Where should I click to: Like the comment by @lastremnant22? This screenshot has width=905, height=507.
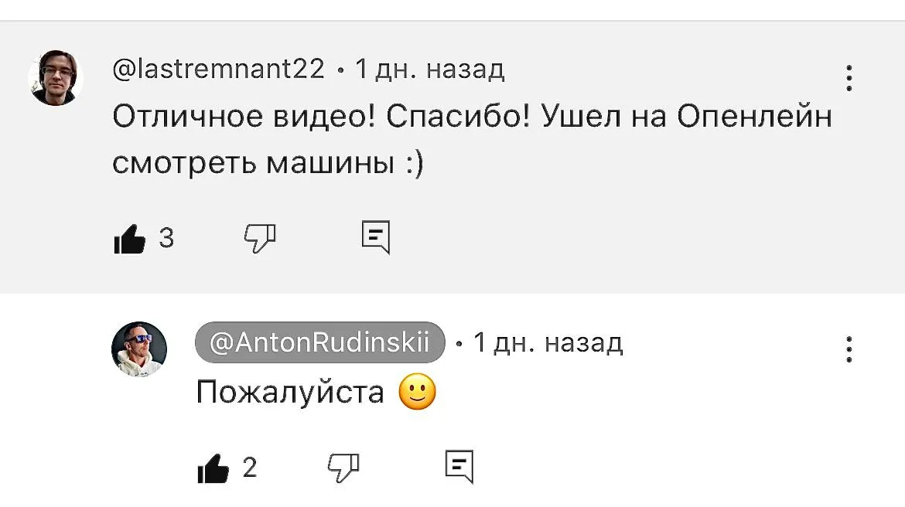click(130, 239)
